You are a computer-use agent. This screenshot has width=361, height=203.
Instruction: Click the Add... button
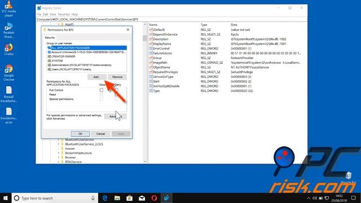tap(96, 77)
